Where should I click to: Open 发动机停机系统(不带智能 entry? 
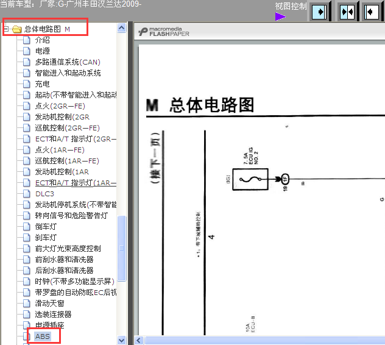pos(76,205)
